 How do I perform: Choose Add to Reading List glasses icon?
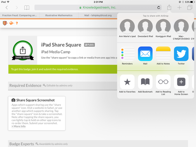coord(163,82)
